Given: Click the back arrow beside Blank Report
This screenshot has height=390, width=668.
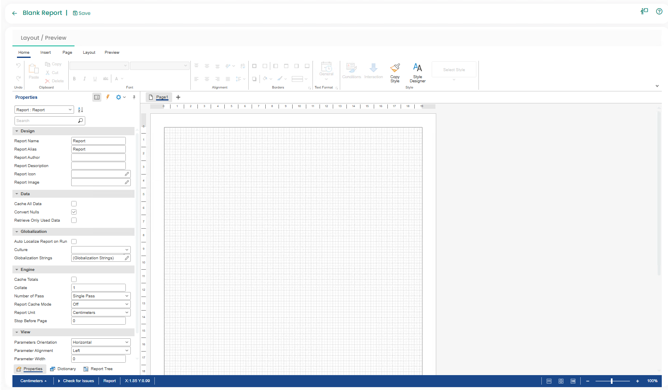Looking at the screenshot, I should click(x=14, y=13).
